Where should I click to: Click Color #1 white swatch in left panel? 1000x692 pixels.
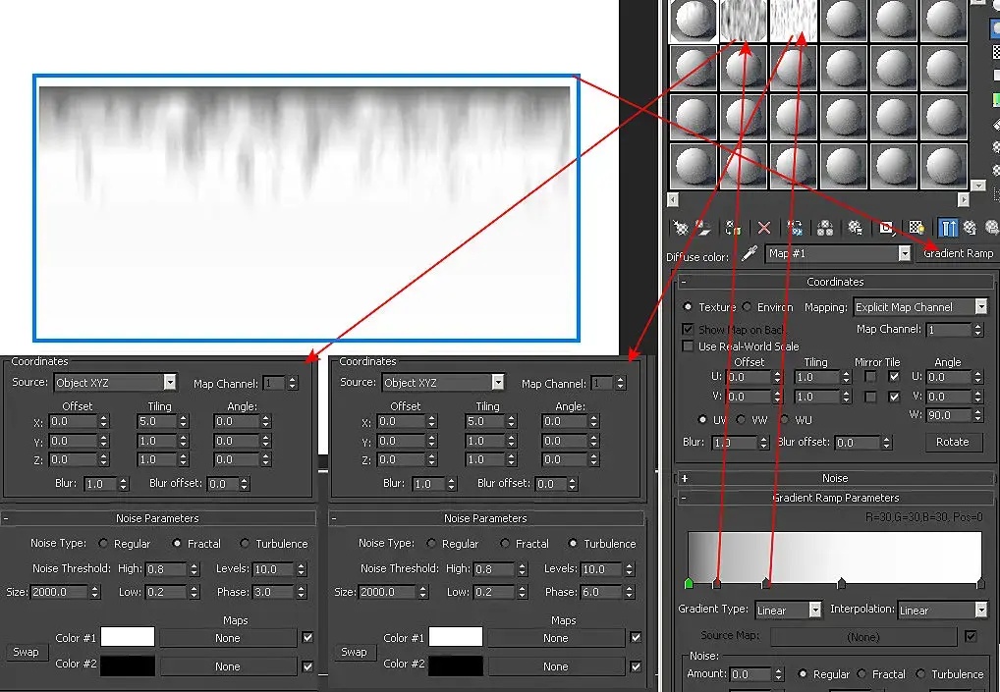tap(128, 637)
